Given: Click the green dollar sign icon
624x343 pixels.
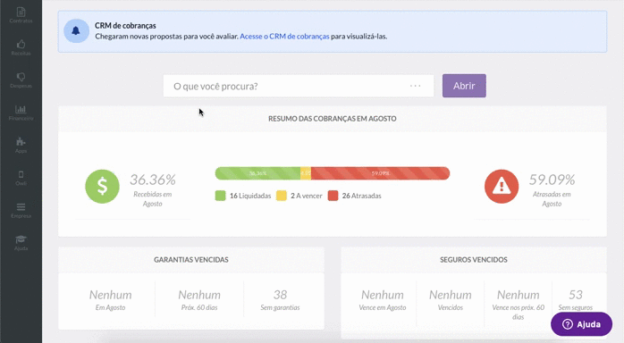Looking at the screenshot, I should (x=102, y=187).
